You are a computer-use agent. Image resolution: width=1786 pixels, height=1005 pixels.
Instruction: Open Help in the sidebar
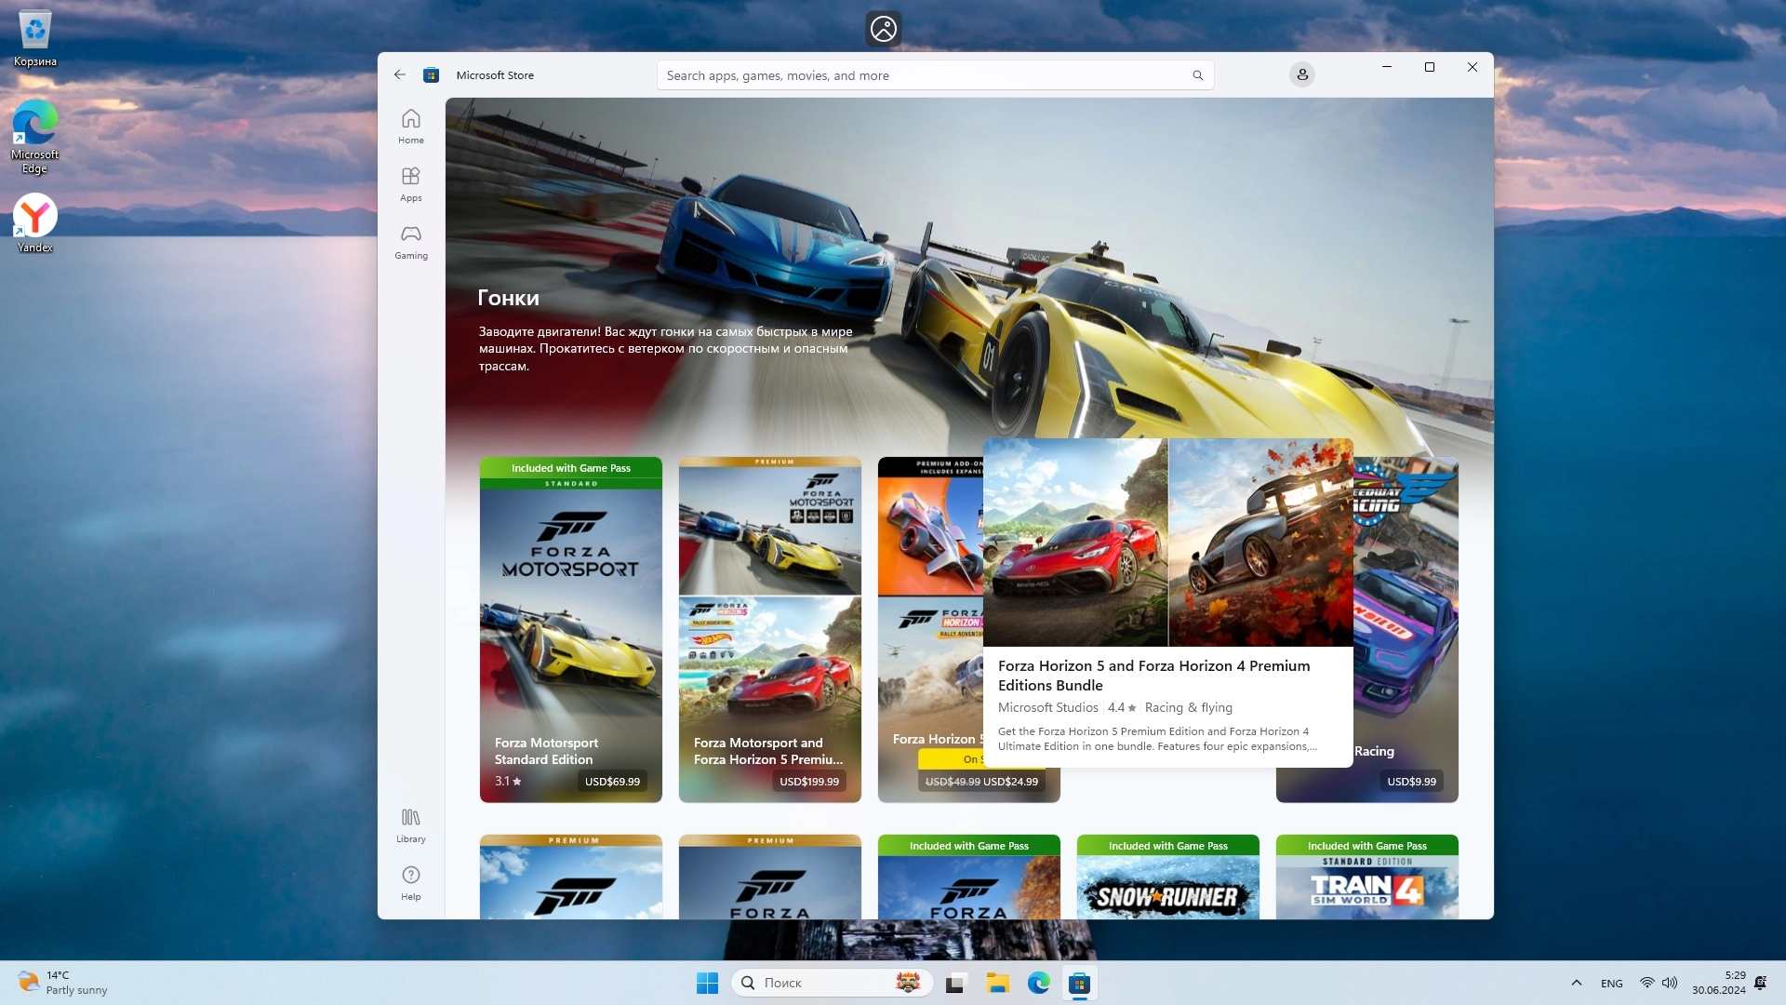coord(410,883)
